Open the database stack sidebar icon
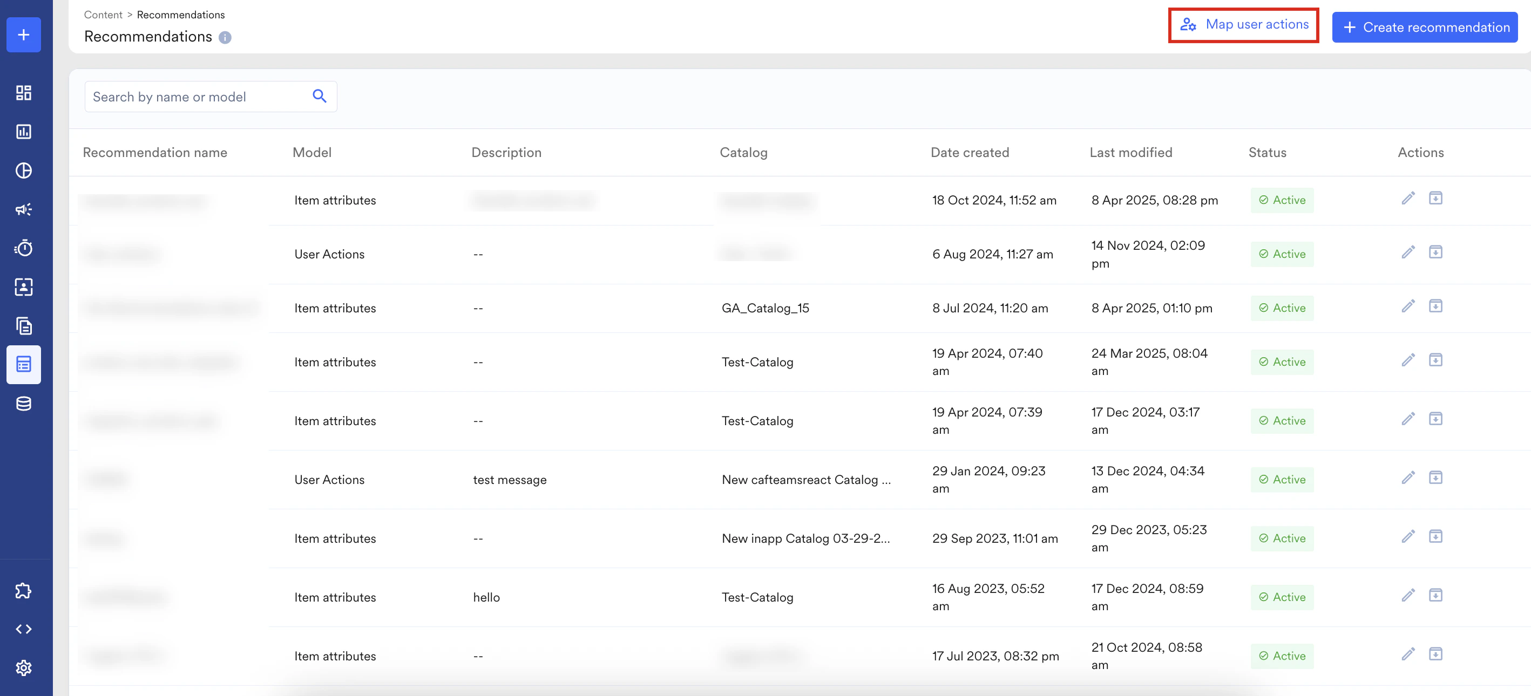 pos(24,404)
